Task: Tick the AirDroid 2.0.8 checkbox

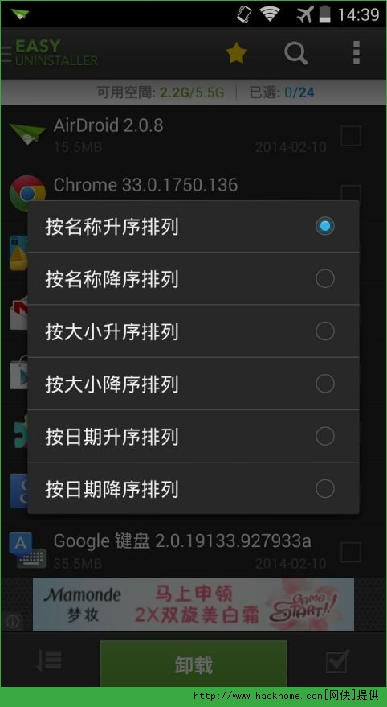Action: tap(351, 136)
